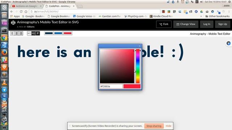This screenshot has width=232, height=130.
Task: Stop sharing the screen
Action: [x=154, y=126]
